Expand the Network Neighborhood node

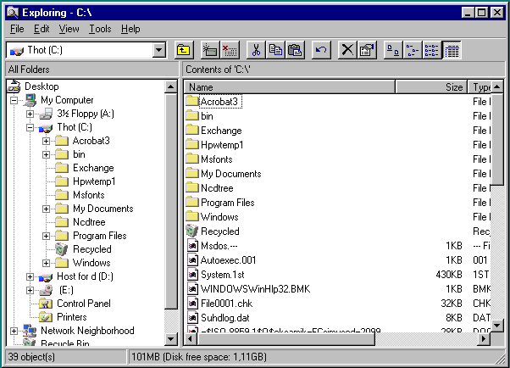(14, 331)
